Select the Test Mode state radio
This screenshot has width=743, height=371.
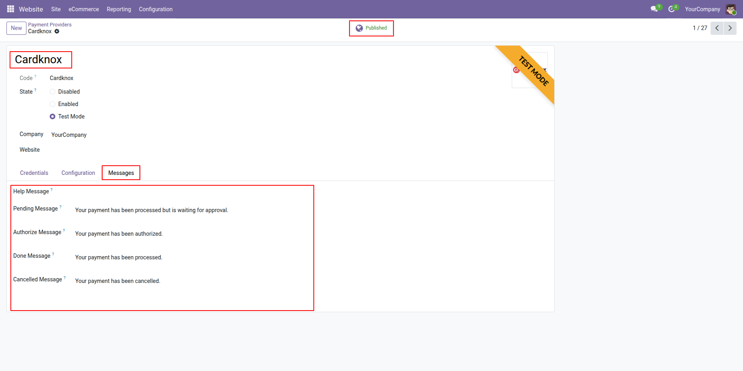(52, 116)
